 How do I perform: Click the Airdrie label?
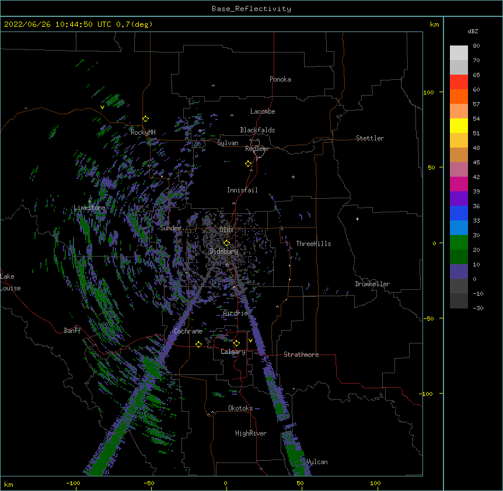point(236,313)
